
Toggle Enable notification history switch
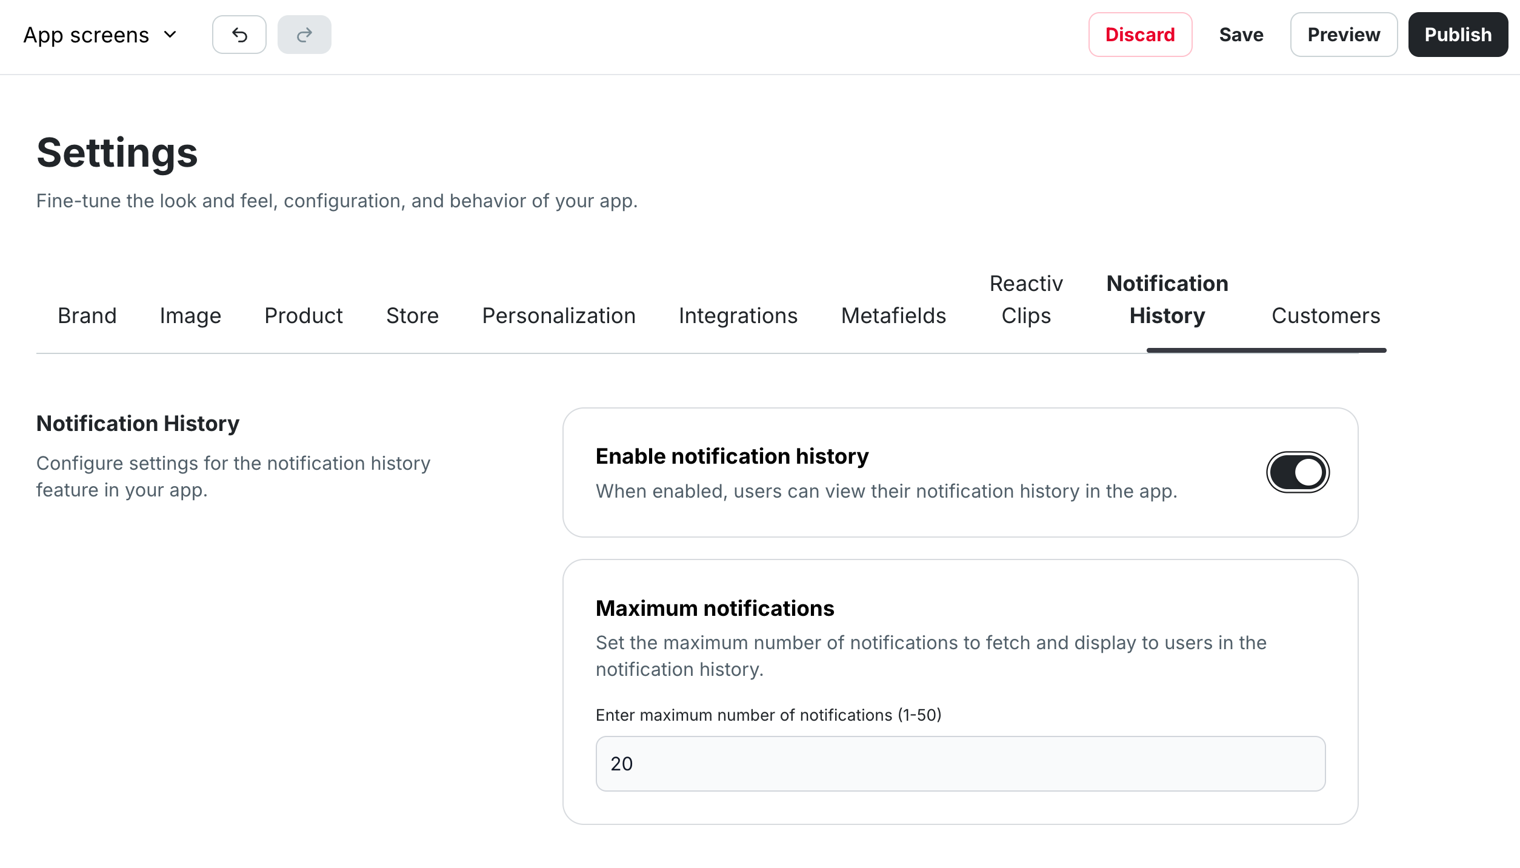pyautogui.click(x=1298, y=472)
